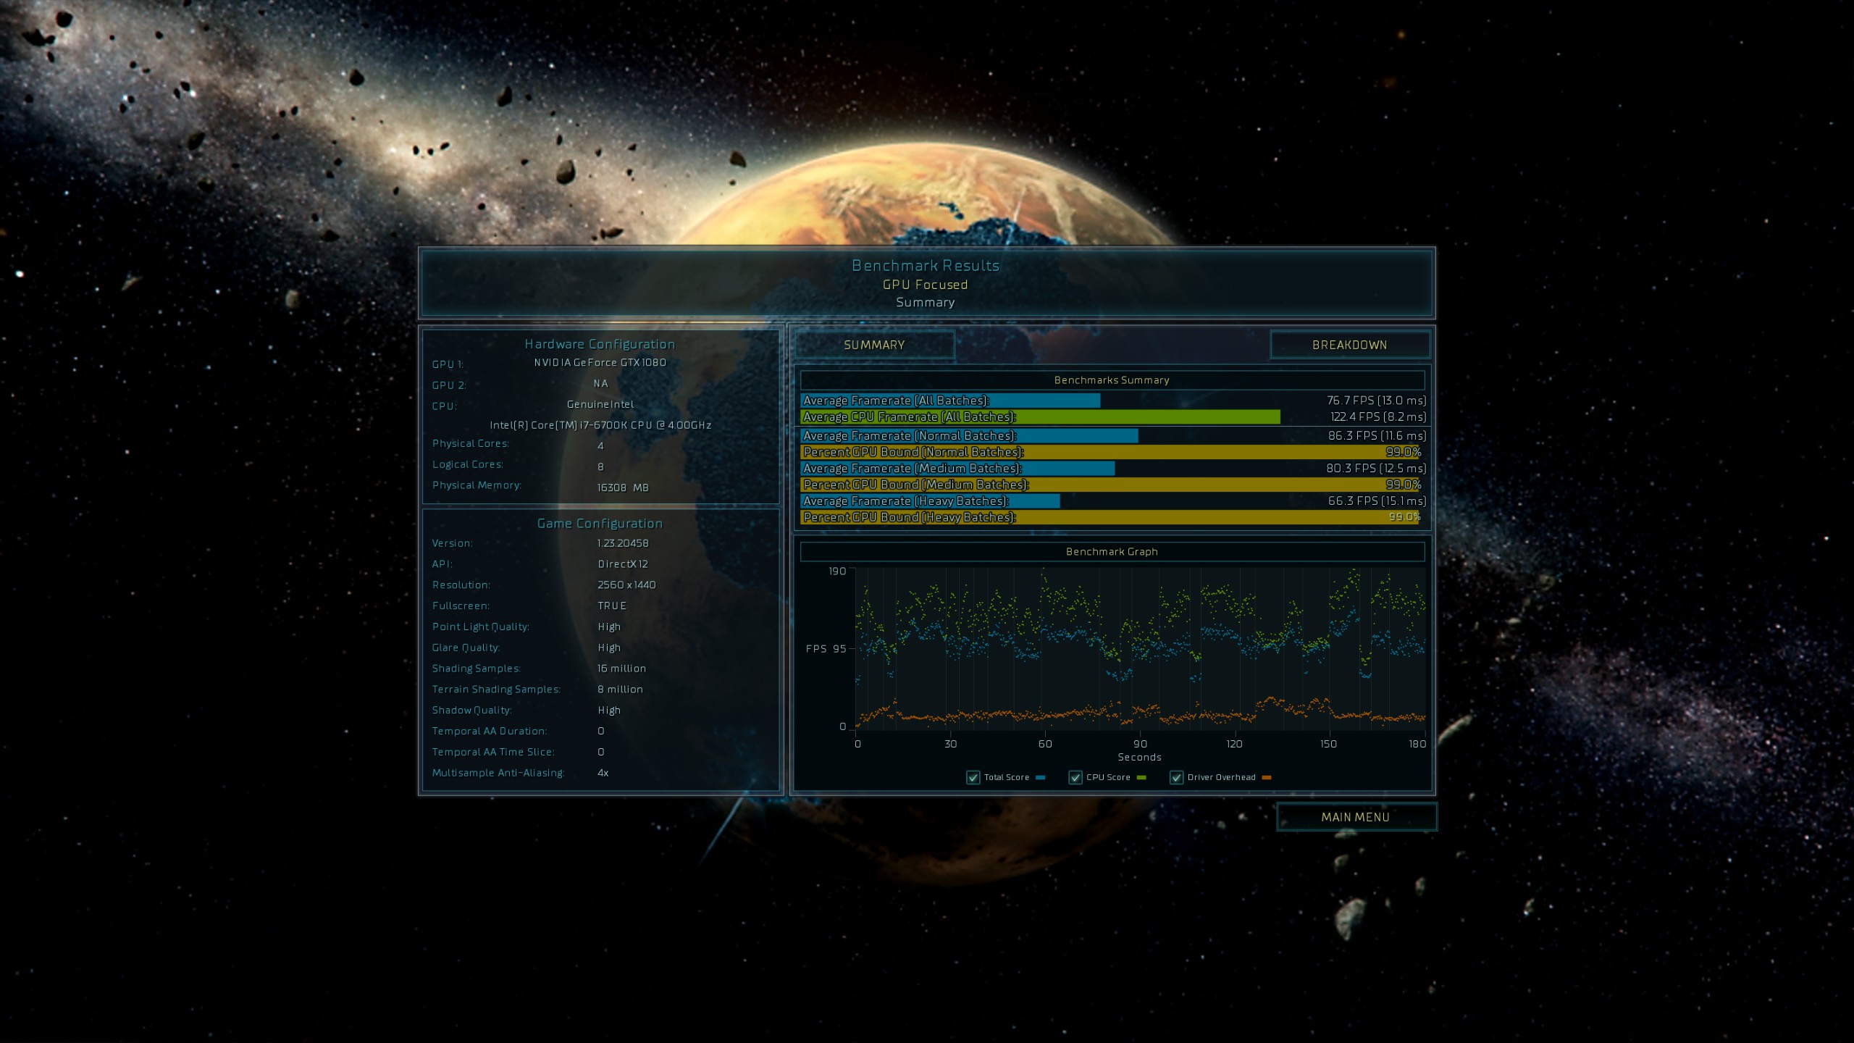
Task: Click the Benchmark Graph header
Action: click(1112, 552)
